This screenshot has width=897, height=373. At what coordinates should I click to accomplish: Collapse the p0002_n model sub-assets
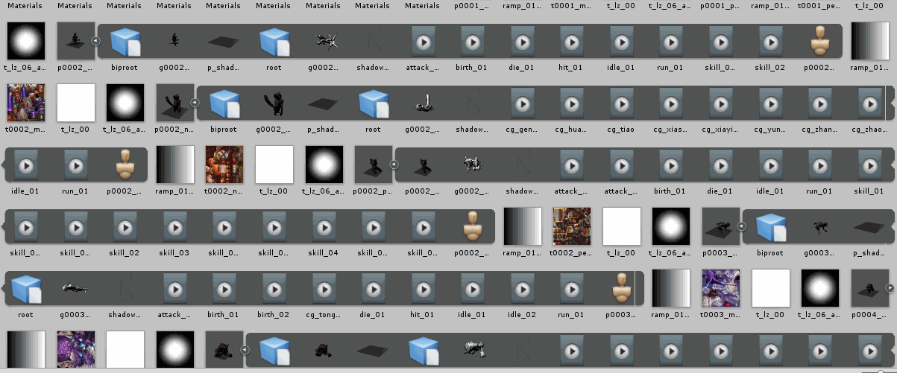click(195, 103)
